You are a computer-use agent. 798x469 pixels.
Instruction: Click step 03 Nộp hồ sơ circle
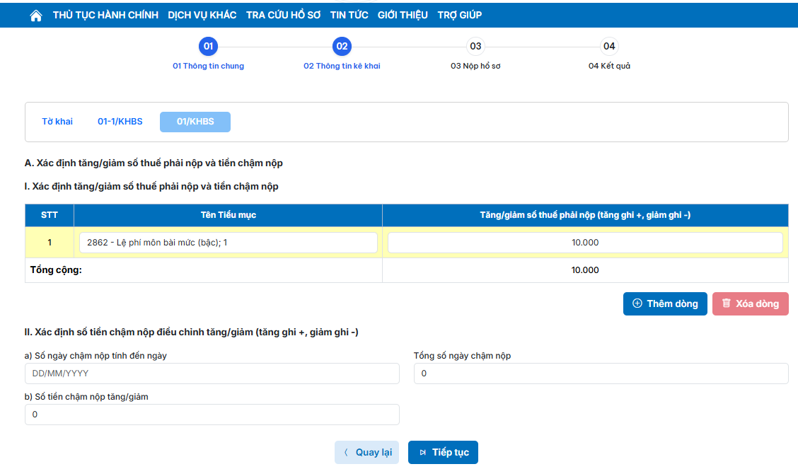click(475, 47)
